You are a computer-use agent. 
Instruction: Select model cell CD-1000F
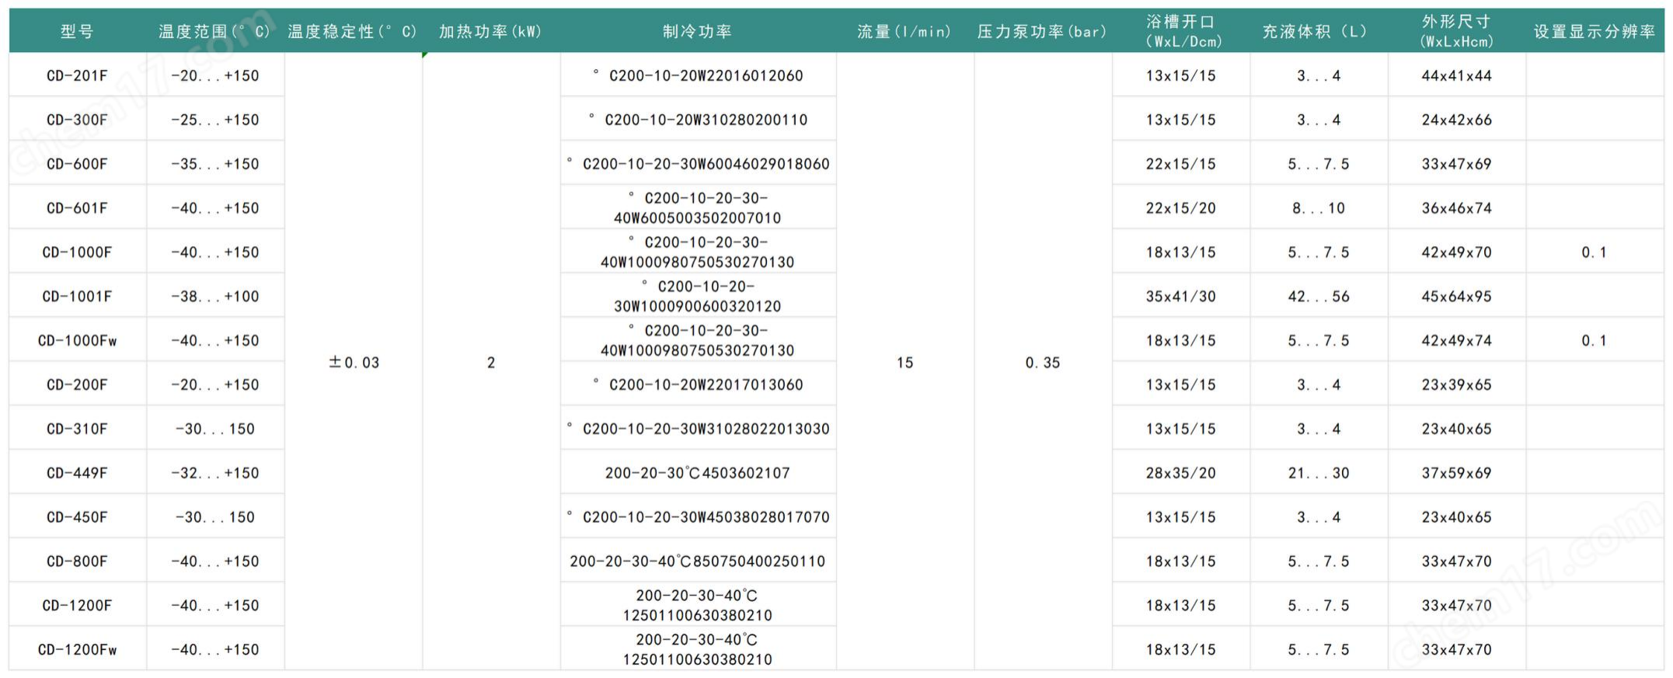coord(77,252)
